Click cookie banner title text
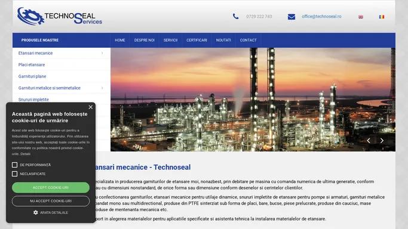 [x=50, y=117]
